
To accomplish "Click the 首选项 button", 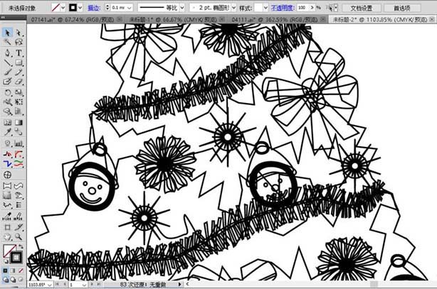I will pyautogui.click(x=402, y=8).
